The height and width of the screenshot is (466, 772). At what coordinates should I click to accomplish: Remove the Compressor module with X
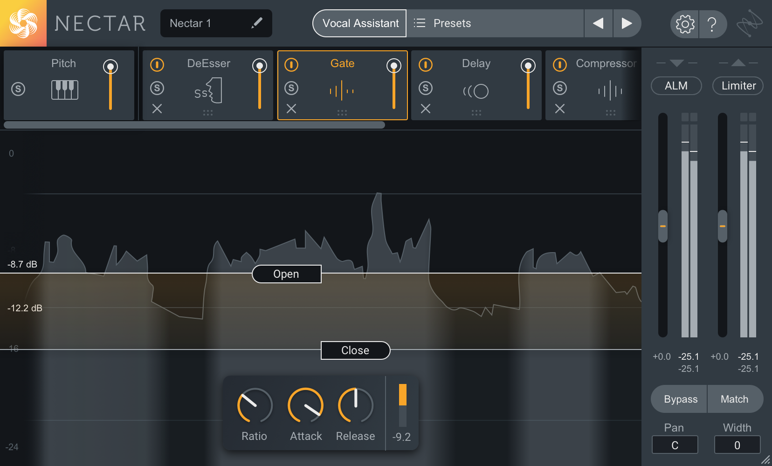[560, 109]
